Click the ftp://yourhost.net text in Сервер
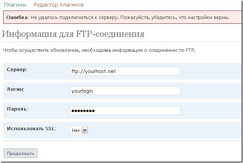 93,71
